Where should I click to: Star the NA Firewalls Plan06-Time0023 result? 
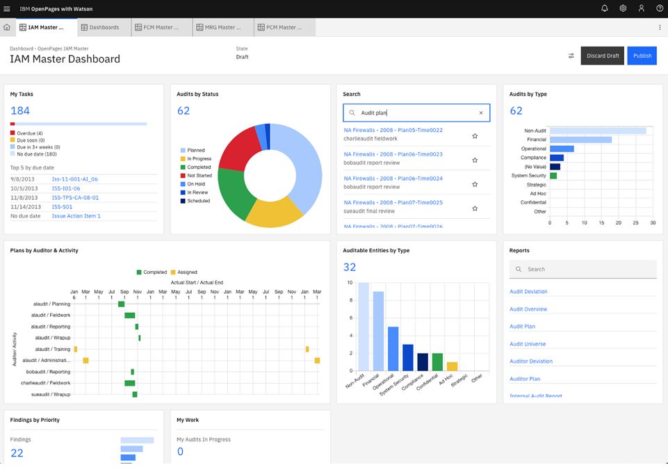(x=475, y=159)
